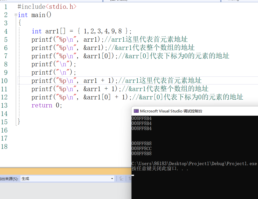Click the Project1.exe path line in console
The image size is (258, 199).
pyautogui.click(x=194, y=164)
